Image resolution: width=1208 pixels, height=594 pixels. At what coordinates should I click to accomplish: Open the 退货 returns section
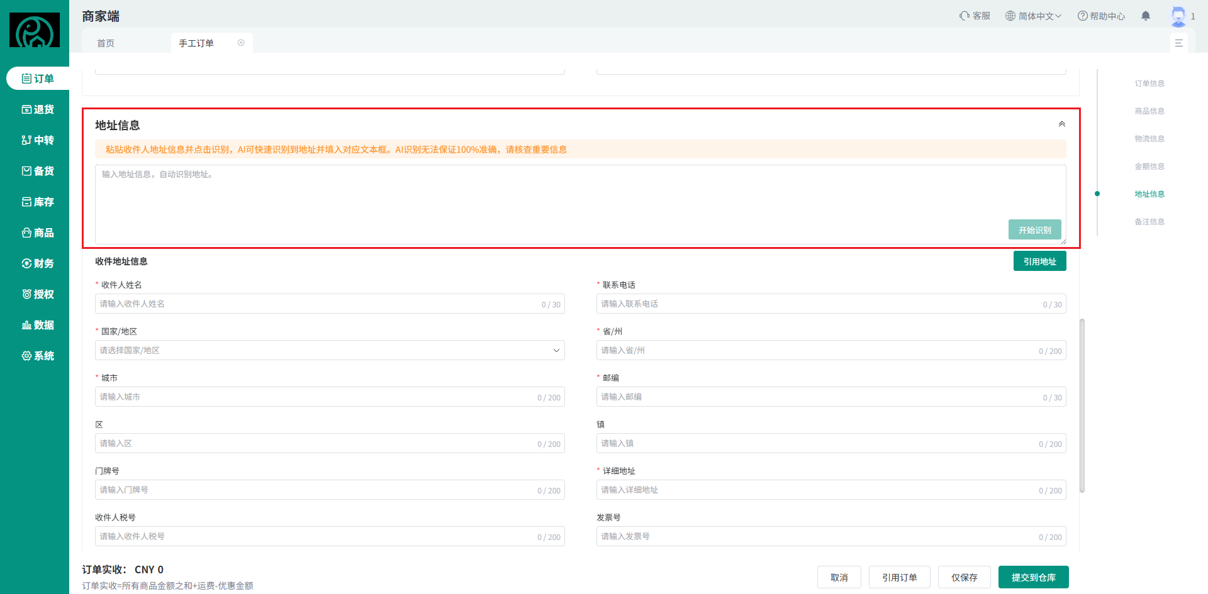[38, 109]
